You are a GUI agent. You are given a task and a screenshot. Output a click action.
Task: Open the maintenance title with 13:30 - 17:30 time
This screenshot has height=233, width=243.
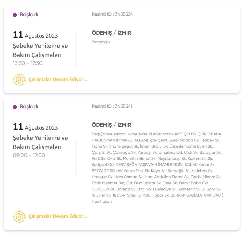(40, 50)
